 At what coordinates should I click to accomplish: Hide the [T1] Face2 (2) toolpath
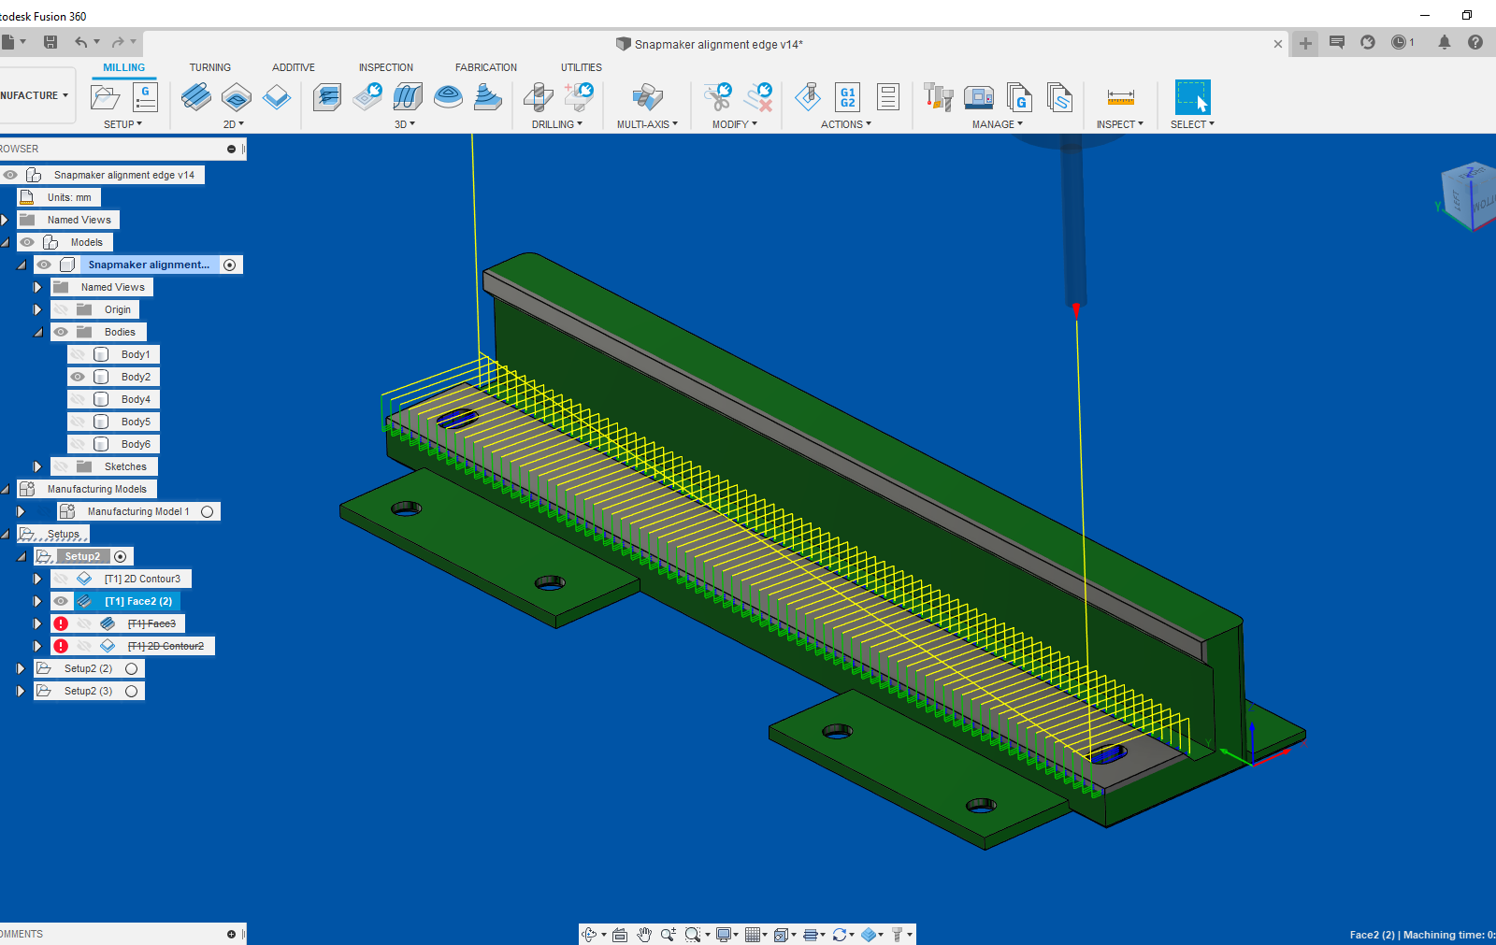(x=61, y=601)
